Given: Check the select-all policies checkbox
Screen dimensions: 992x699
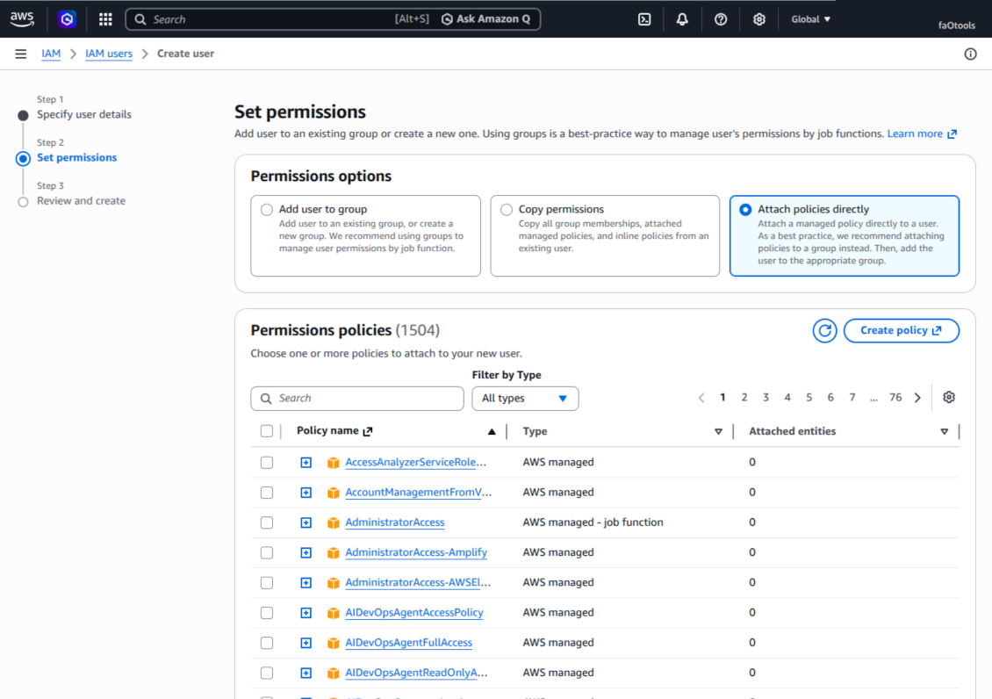Looking at the screenshot, I should 267,431.
